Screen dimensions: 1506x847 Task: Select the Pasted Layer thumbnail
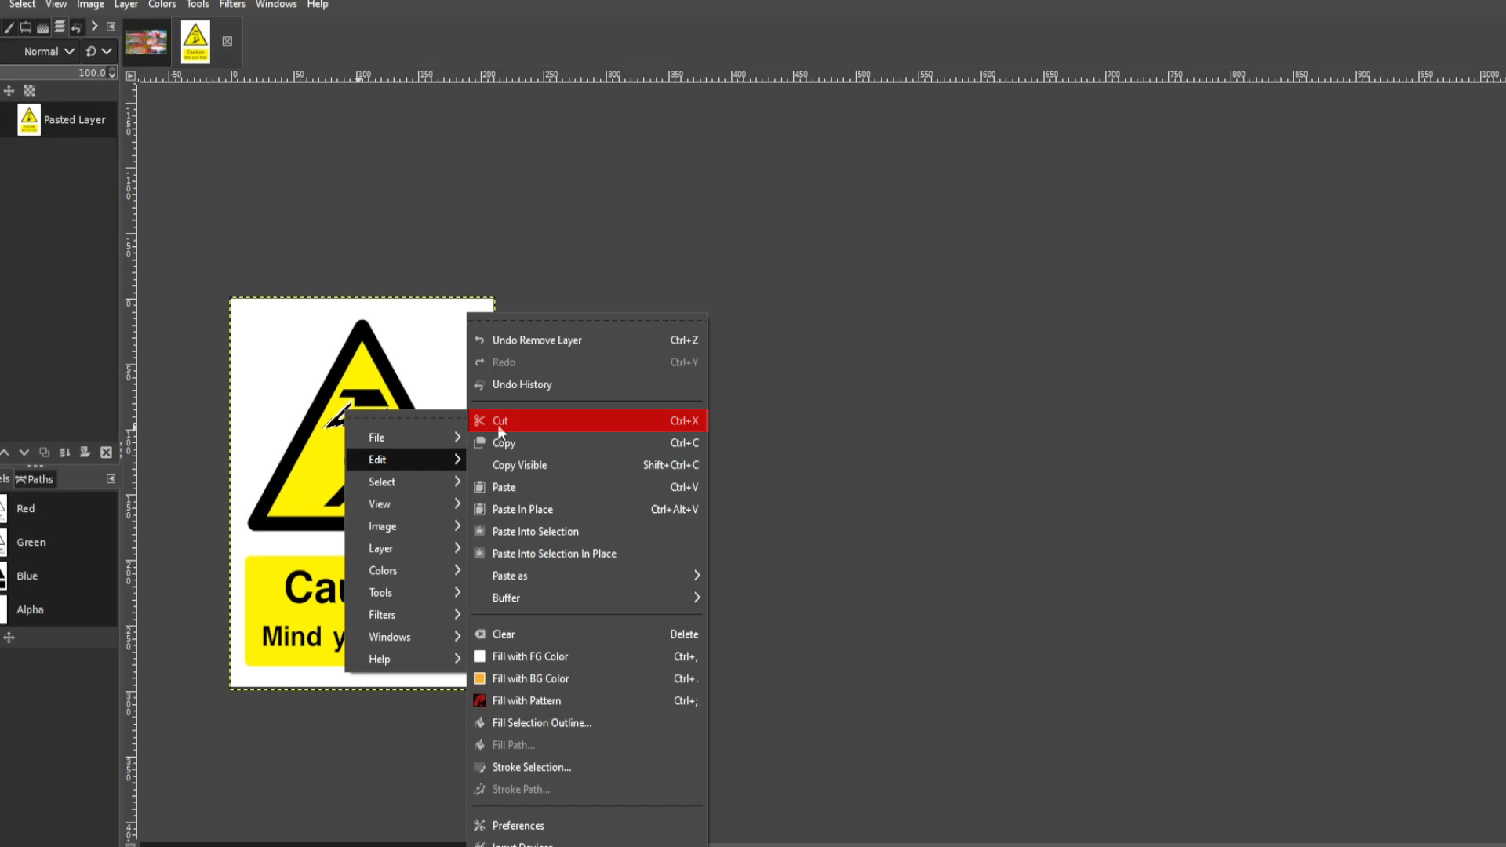(x=29, y=119)
